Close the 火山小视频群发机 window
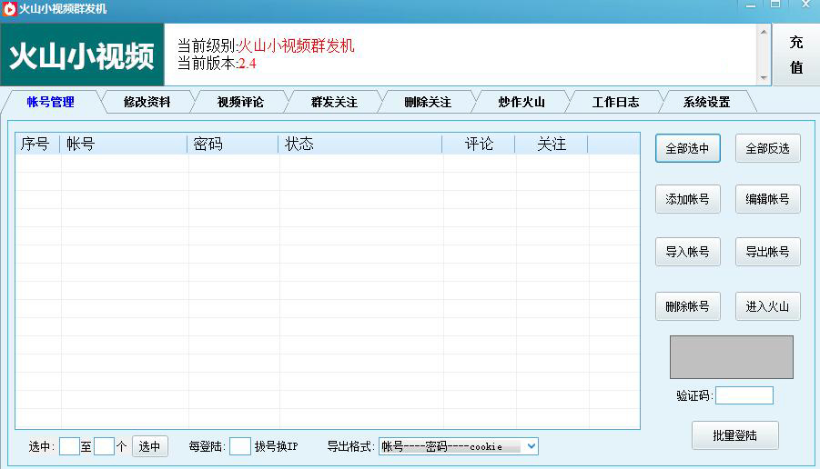 (x=805, y=5)
